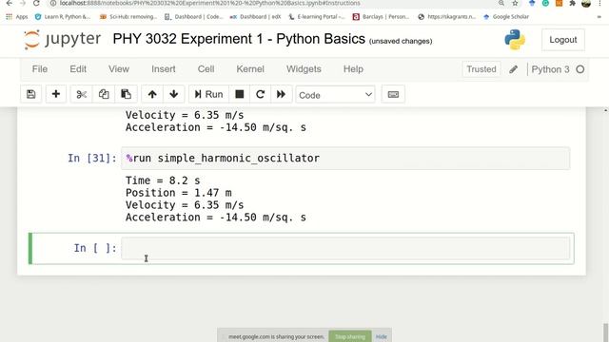Go back in the browser
Viewport: 609px width, 342px height.
coord(9,3)
